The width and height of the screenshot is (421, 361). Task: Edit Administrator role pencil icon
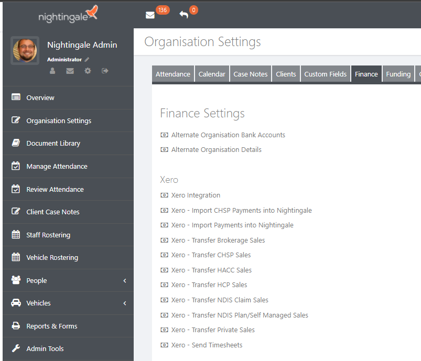(87, 60)
